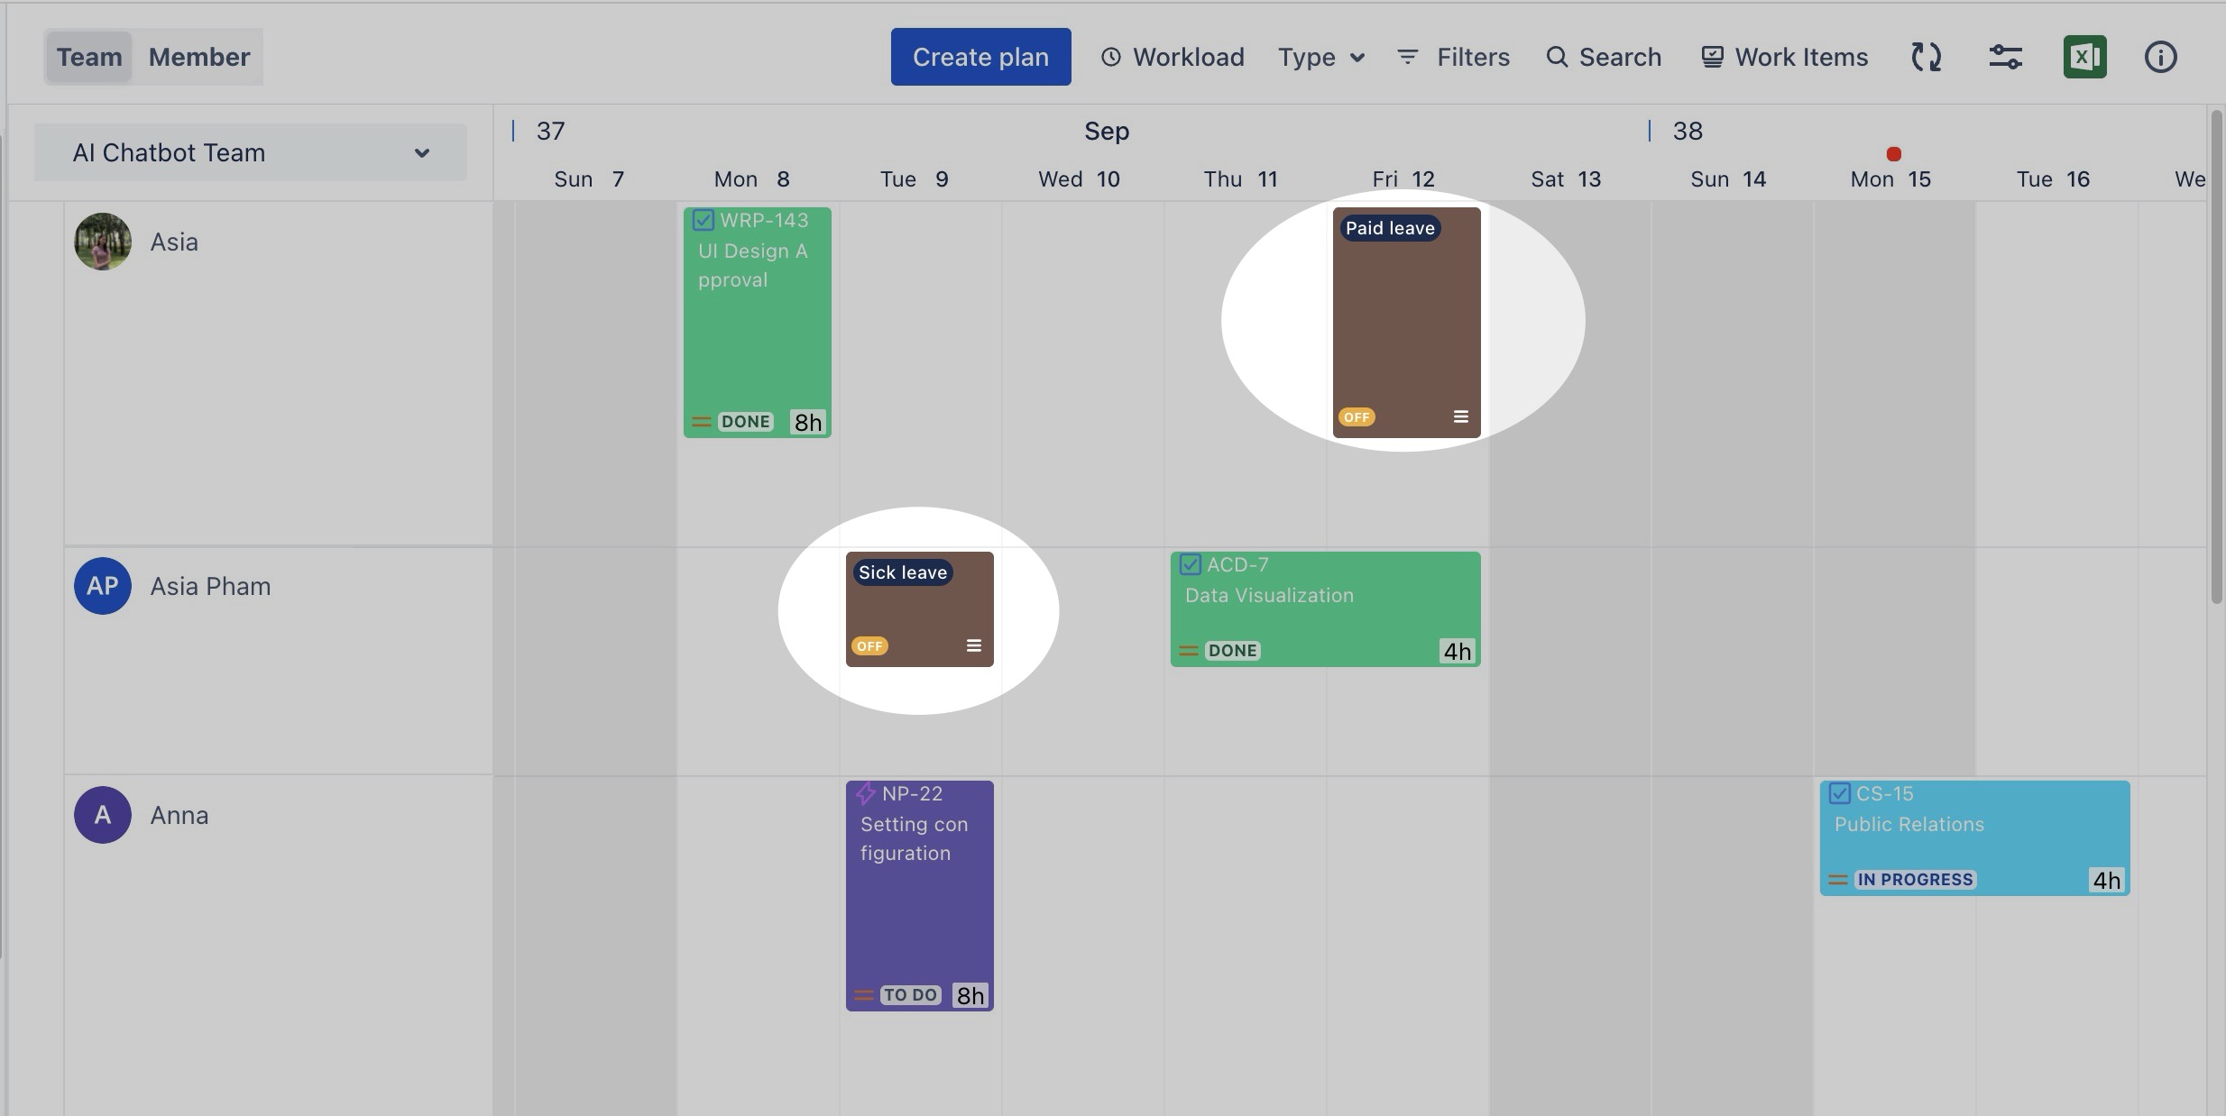Click the hamburger icon on Paid leave card

(1460, 416)
